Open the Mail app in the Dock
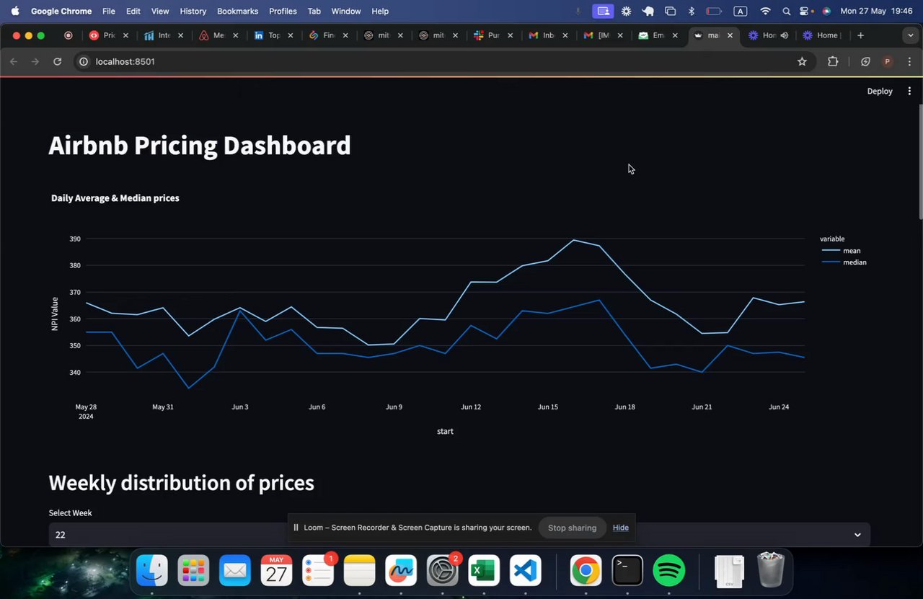Screen dimensions: 923x599 [235, 571]
